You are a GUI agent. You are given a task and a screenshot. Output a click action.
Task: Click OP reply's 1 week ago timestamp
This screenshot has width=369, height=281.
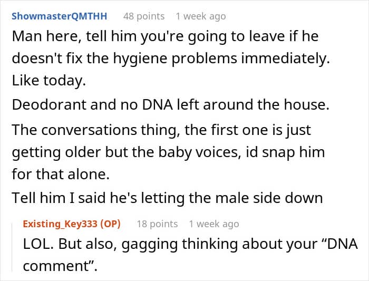[x=214, y=224]
